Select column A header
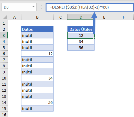This screenshot has height=117, width=134. (14, 17)
